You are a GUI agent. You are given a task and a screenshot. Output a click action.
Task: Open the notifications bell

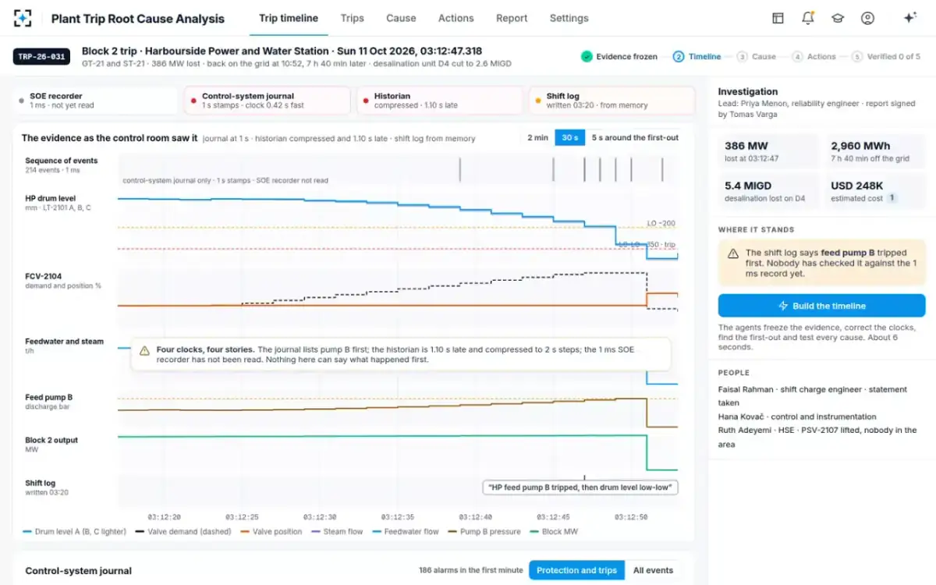(x=808, y=18)
